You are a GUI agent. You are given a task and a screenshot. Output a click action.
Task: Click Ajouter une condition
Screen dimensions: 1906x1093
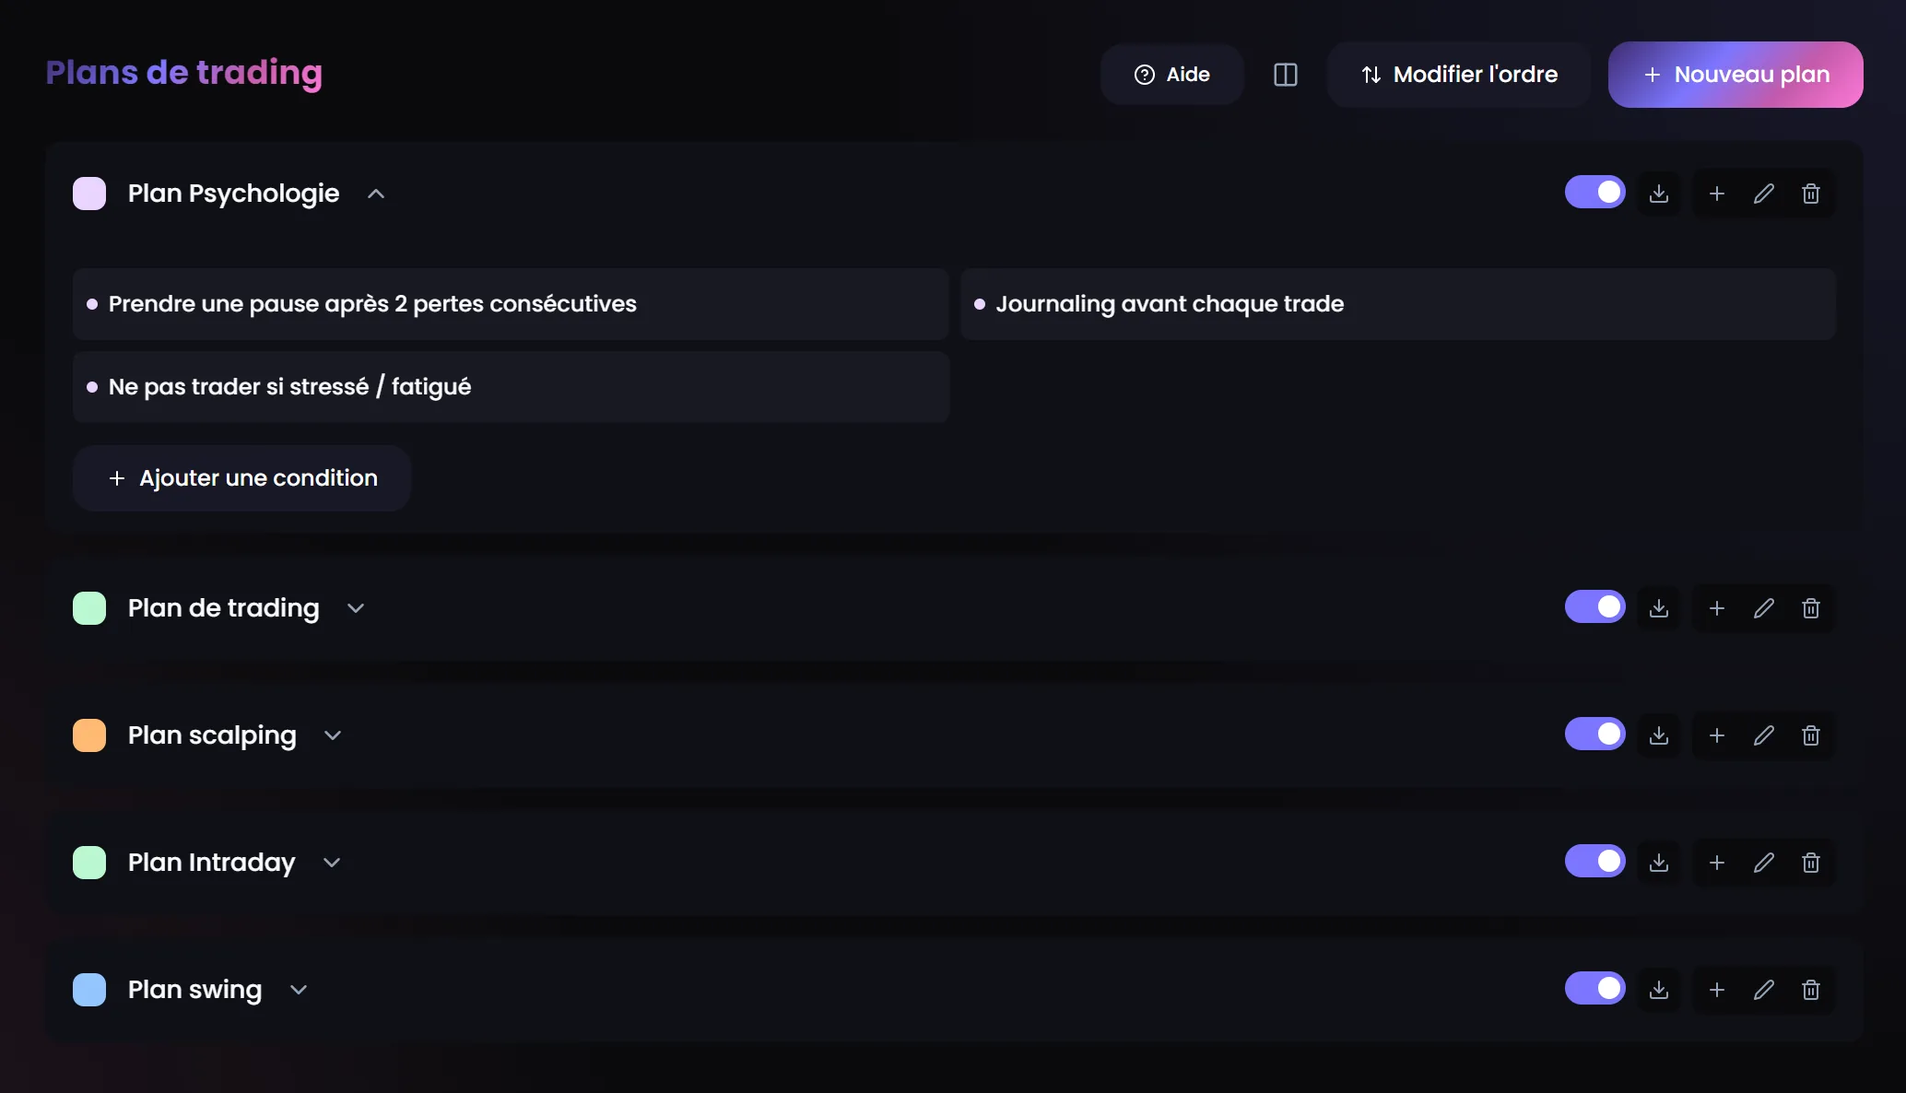click(242, 478)
